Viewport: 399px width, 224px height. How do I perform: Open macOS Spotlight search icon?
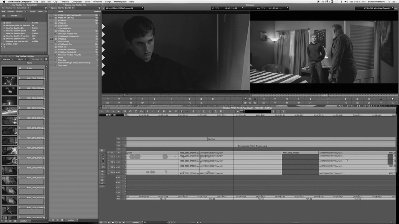[389, 2]
